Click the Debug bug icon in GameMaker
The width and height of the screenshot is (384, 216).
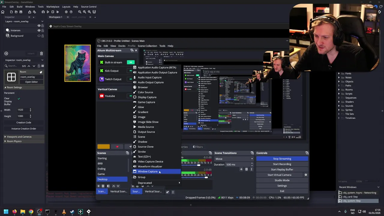43,12
